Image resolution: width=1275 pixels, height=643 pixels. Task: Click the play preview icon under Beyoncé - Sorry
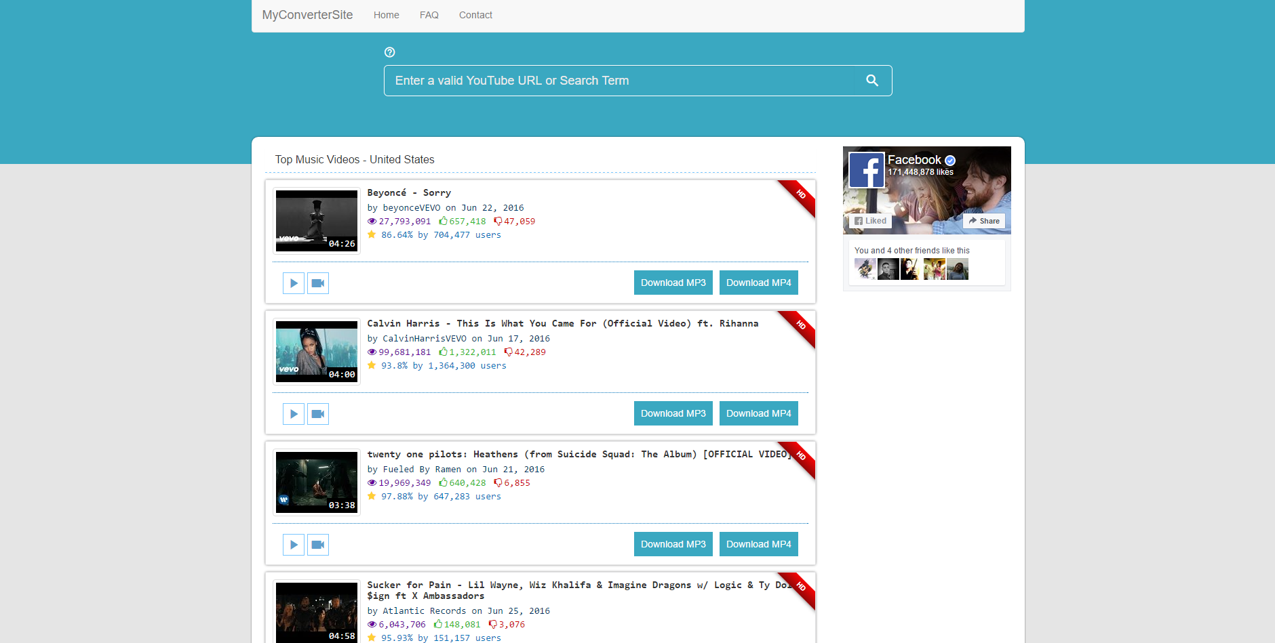[293, 283]
